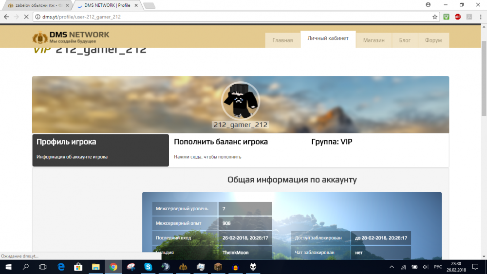Screen dimensions: 487x274
Task: Open the Action Center notifications icon
Action: pos(475,267)
